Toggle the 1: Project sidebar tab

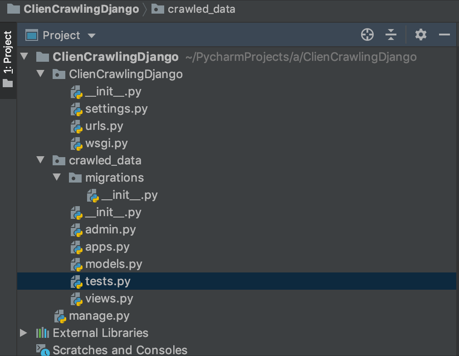click(x=8, y=59)
